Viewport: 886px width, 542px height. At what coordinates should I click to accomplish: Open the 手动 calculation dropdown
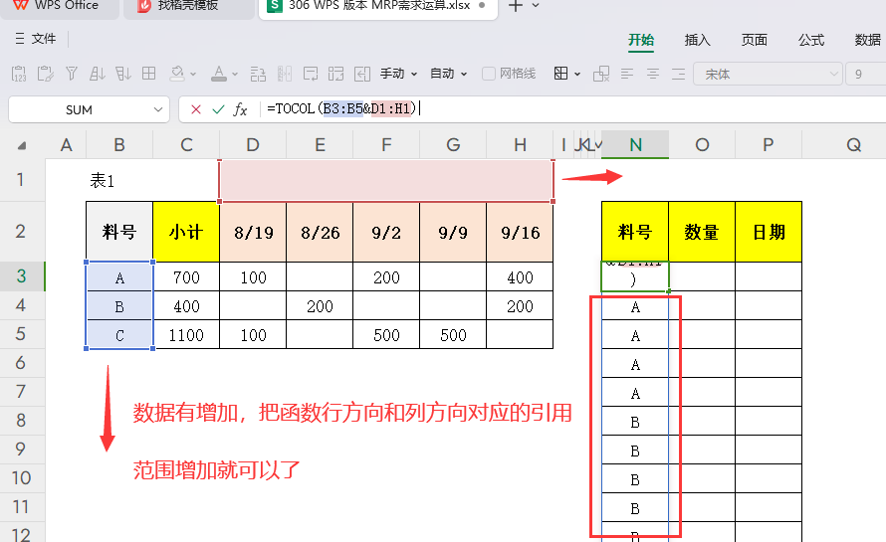click(398, 74)
